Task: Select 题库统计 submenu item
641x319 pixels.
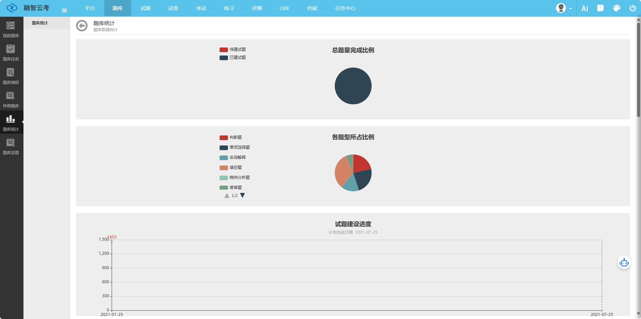Action: [40, 23]
